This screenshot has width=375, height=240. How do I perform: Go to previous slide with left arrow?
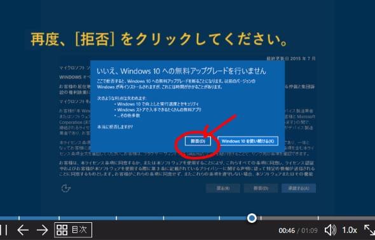click(x=23, y=230)
